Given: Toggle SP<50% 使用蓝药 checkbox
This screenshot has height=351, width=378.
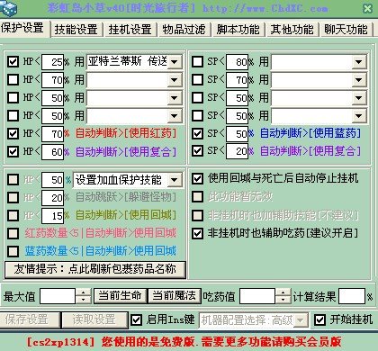Looking at the screenshot, I should [x=197, y=133].
